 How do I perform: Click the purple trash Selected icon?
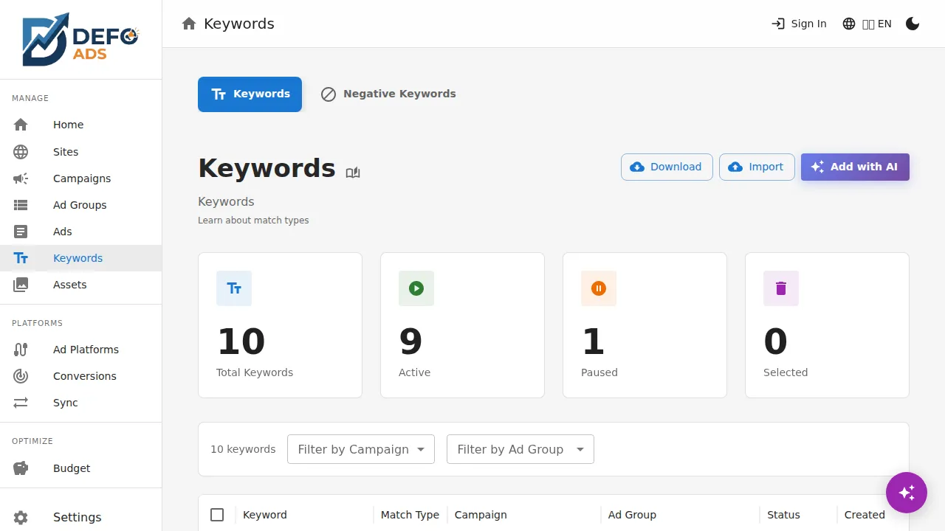coord(781,288)
